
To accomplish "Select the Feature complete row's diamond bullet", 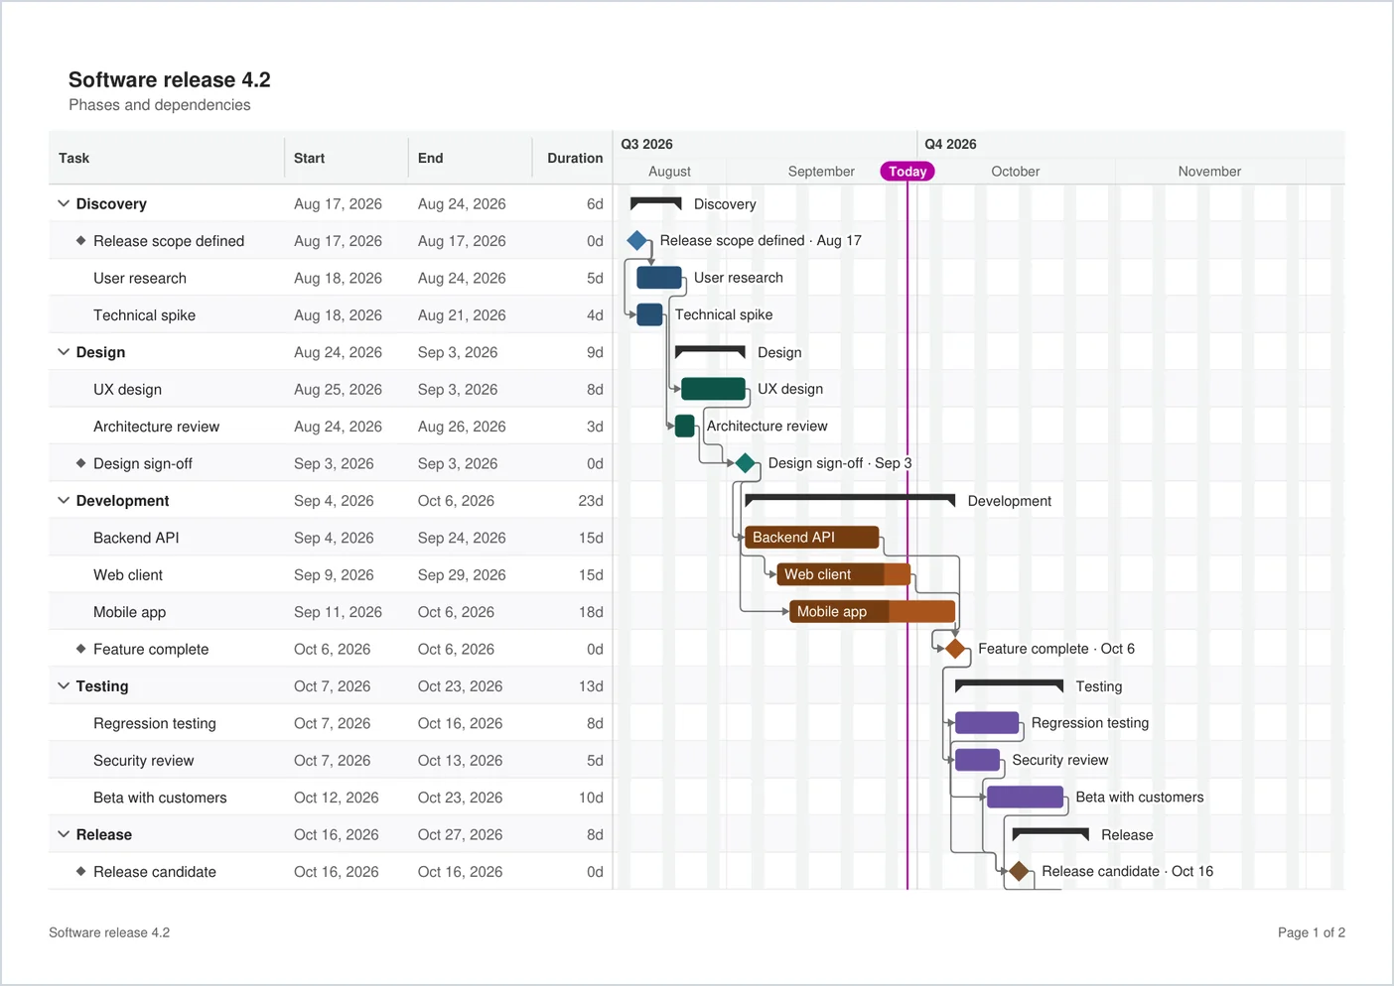I will coord(81,649).
